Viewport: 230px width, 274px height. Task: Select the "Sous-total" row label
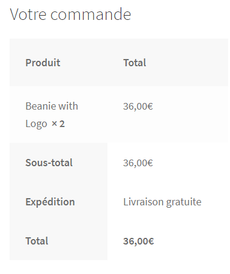point(49,163)
